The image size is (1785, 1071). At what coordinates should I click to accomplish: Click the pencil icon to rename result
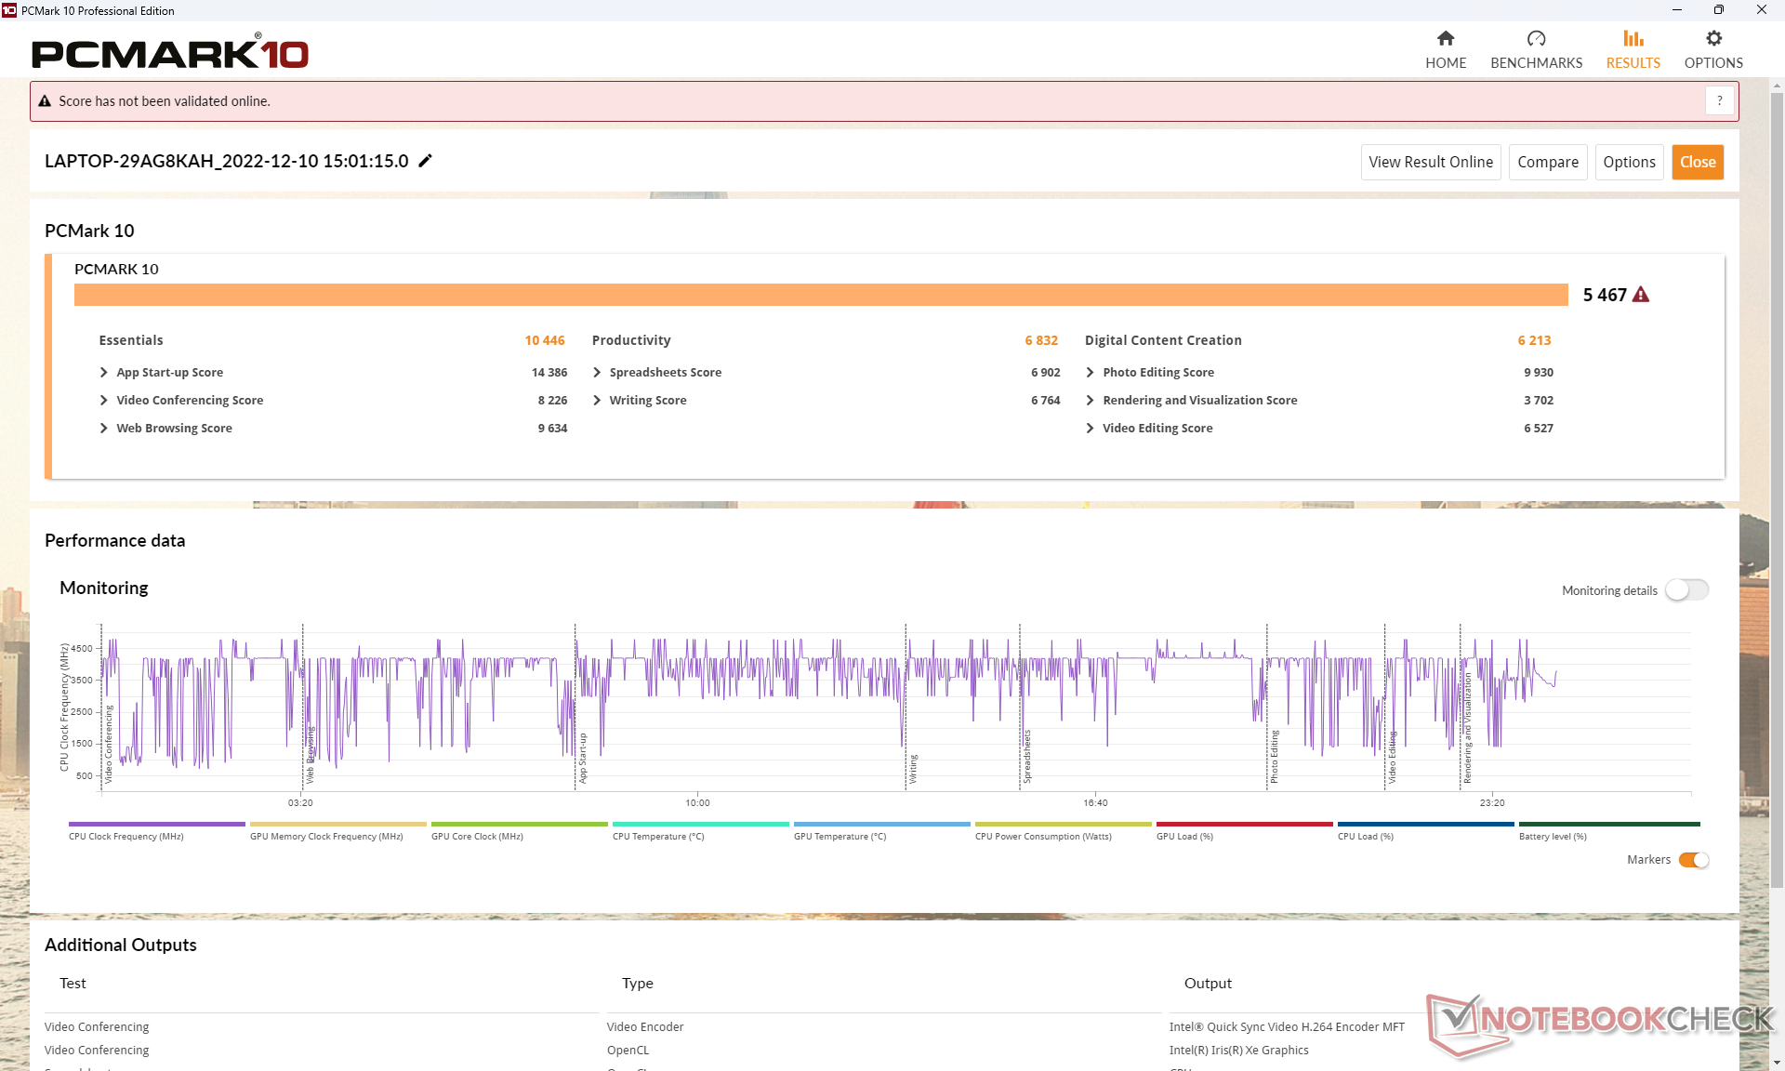[x=425, y=161]
